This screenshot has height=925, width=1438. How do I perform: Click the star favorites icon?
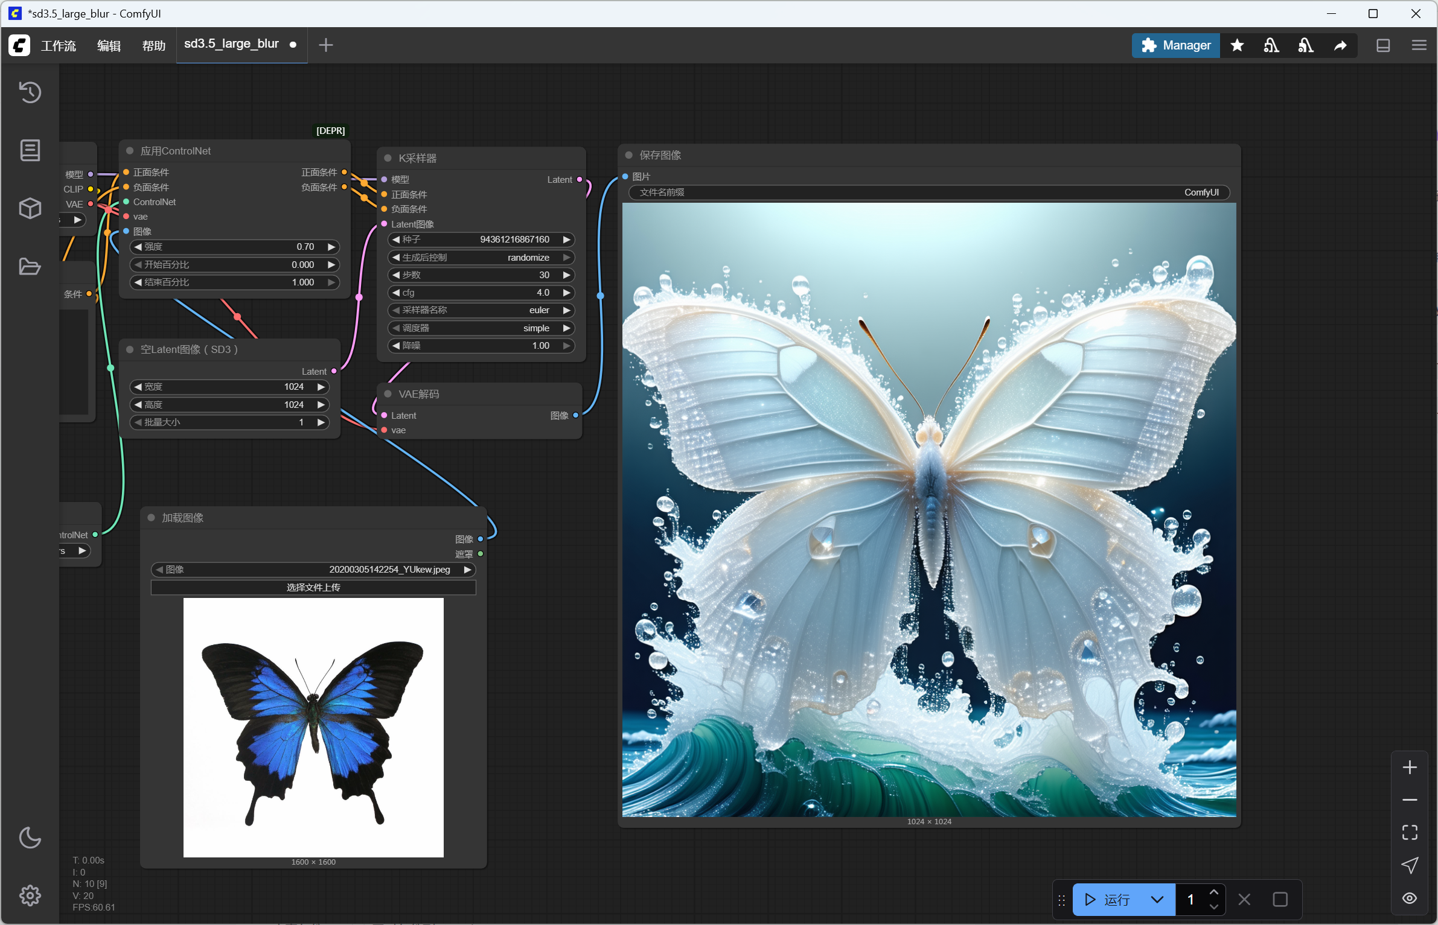[x=1237, y=45]
